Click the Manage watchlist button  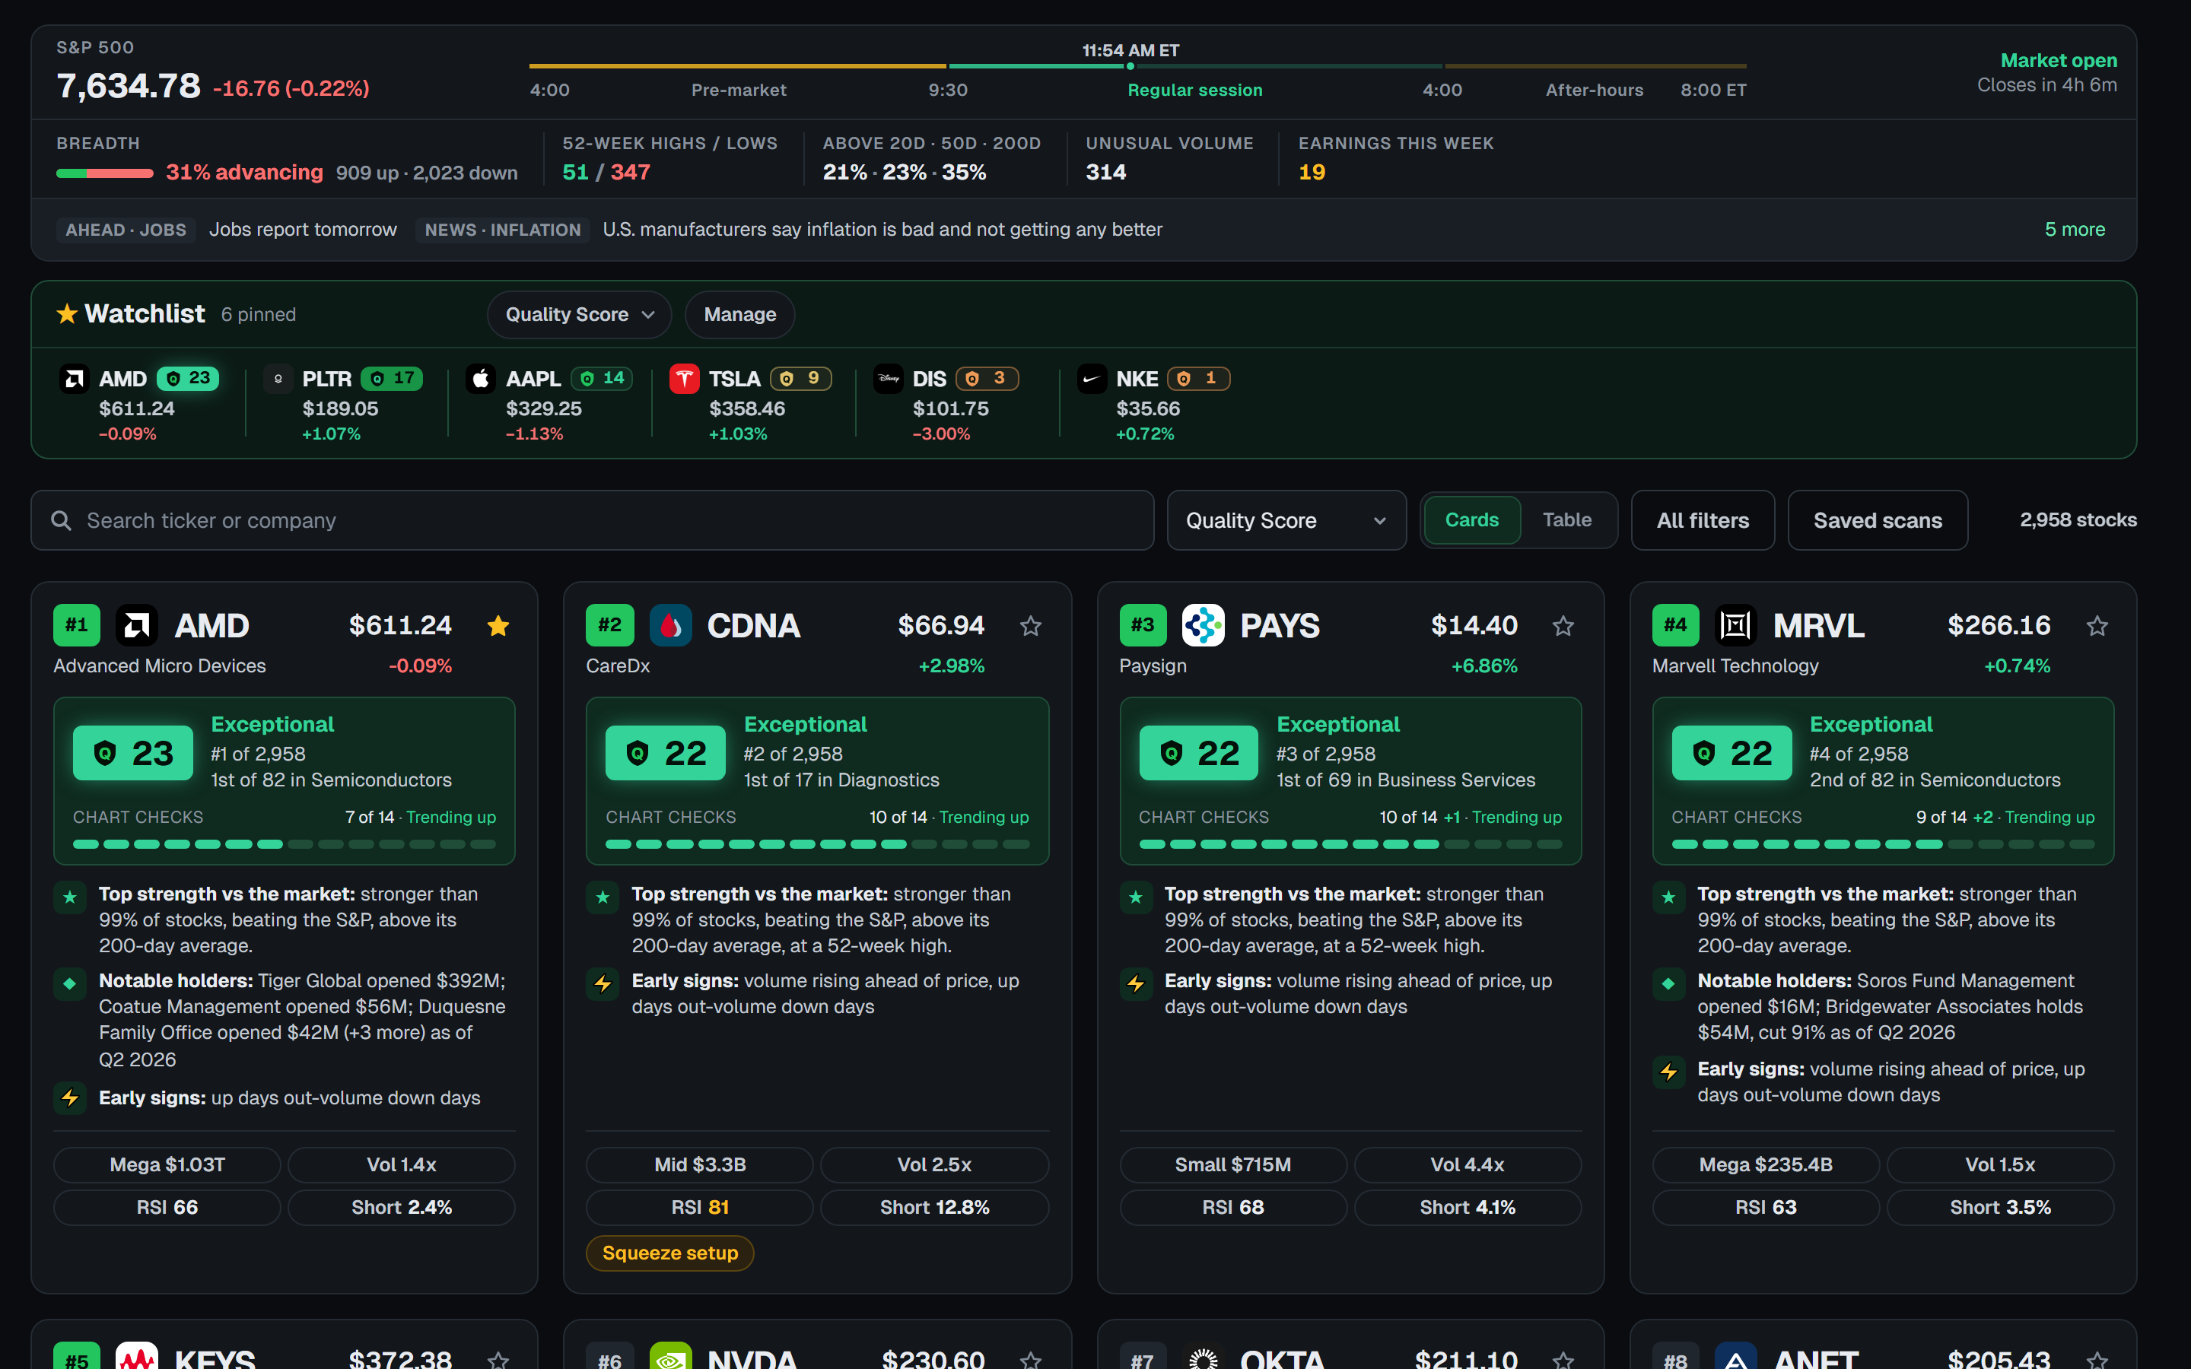click(x=739, y=314)
